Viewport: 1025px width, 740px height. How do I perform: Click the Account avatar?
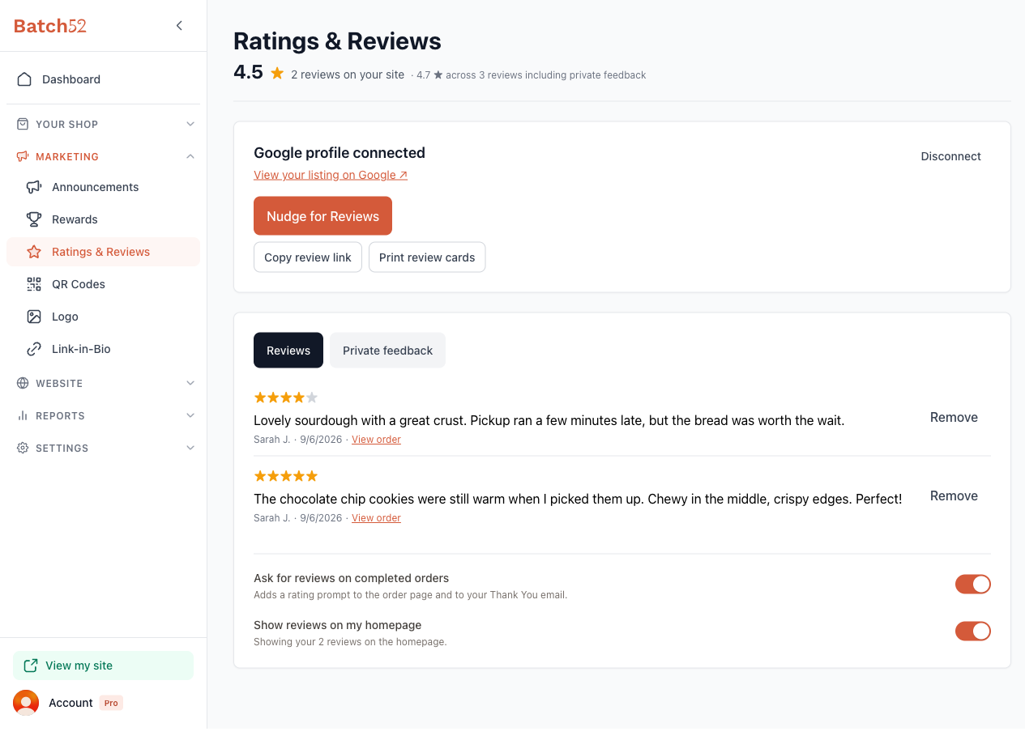pos(26,703)
